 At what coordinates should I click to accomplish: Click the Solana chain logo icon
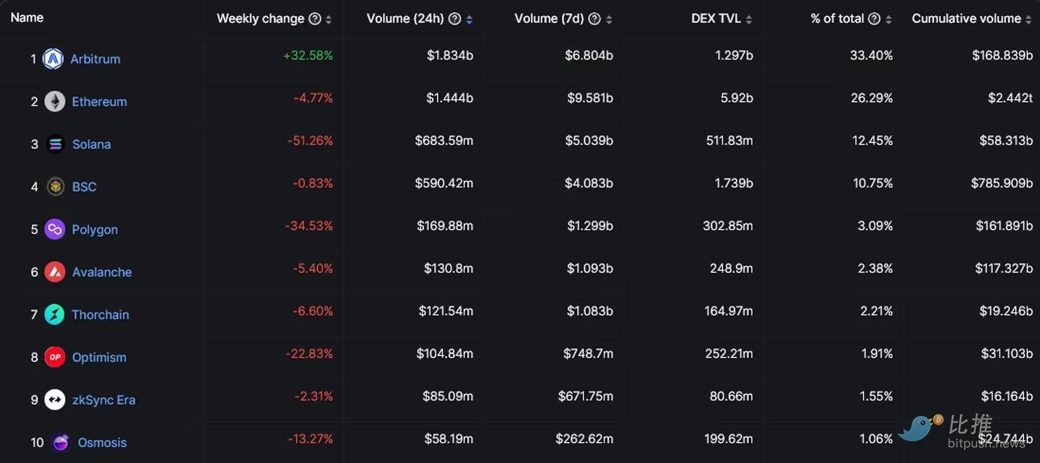55,144
